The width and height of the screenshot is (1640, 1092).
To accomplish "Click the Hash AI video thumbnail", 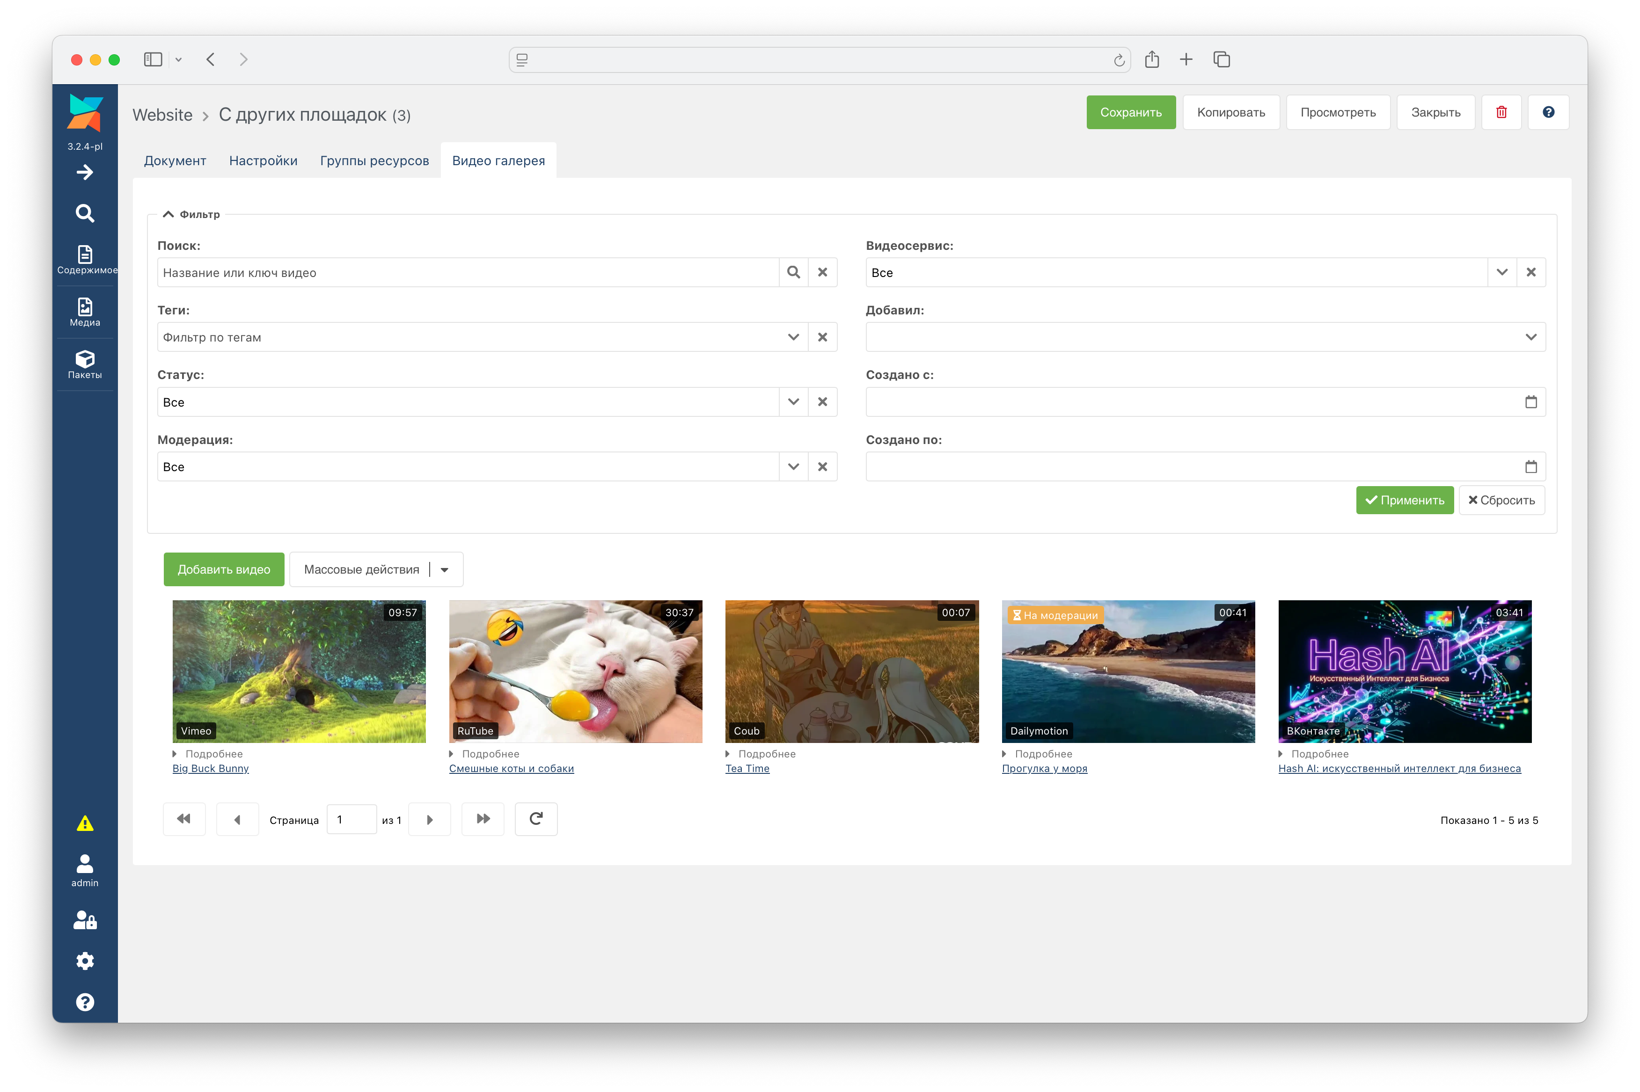I will click(1405, 671).
